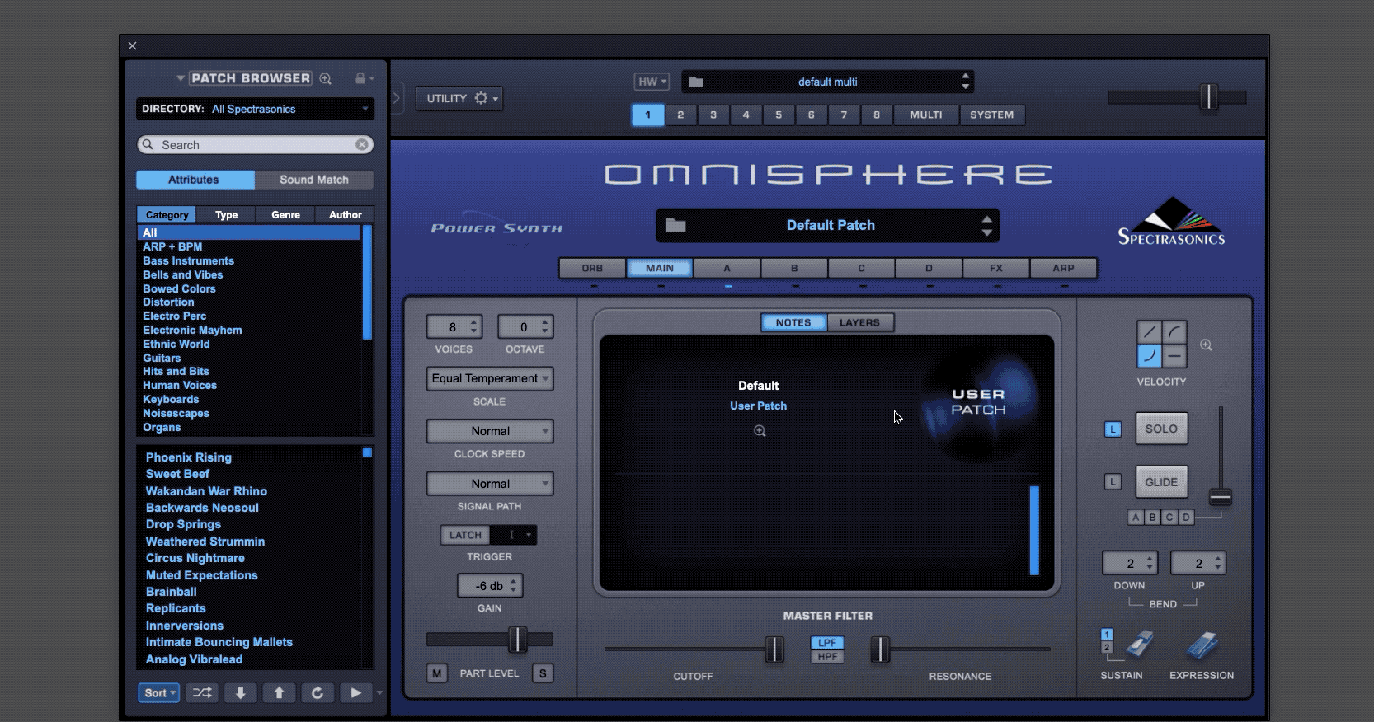Image resolution: width=1374 pixels, height=722 pixels.
Task: Click the Utility gear icon
Action: coord(482,98)
